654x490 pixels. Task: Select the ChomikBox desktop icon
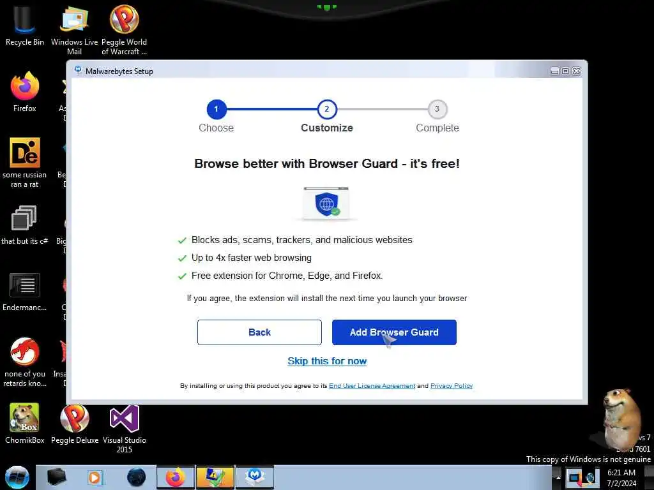25,424
